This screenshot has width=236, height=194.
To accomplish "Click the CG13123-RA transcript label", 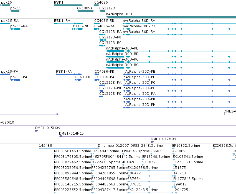I will (x=110, y=32).
